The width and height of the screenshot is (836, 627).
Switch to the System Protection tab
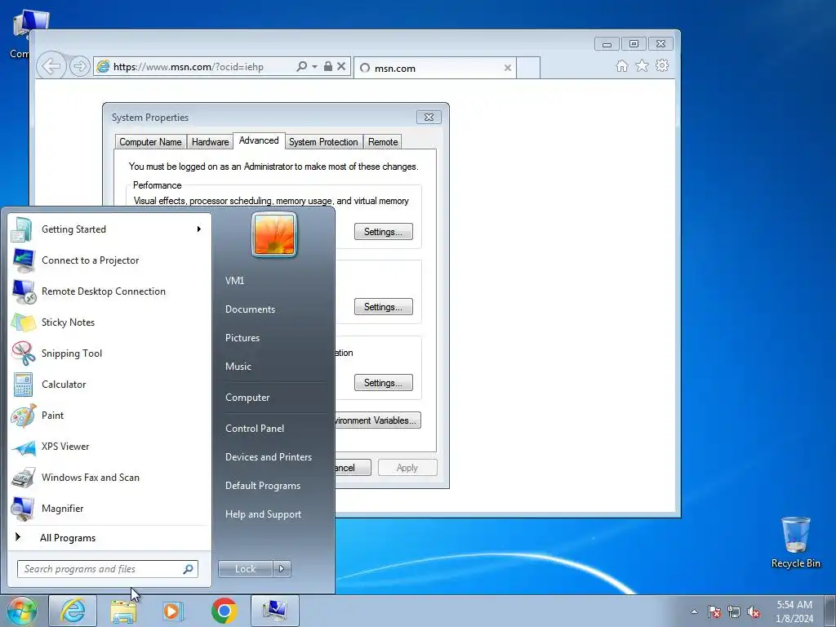coord(323,142)
